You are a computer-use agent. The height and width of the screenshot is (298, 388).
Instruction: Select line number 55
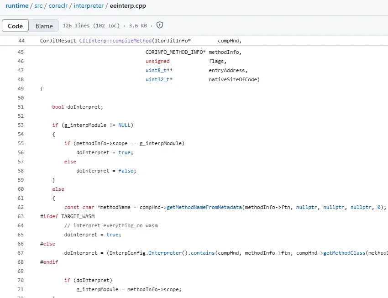[x=21, y=143]
